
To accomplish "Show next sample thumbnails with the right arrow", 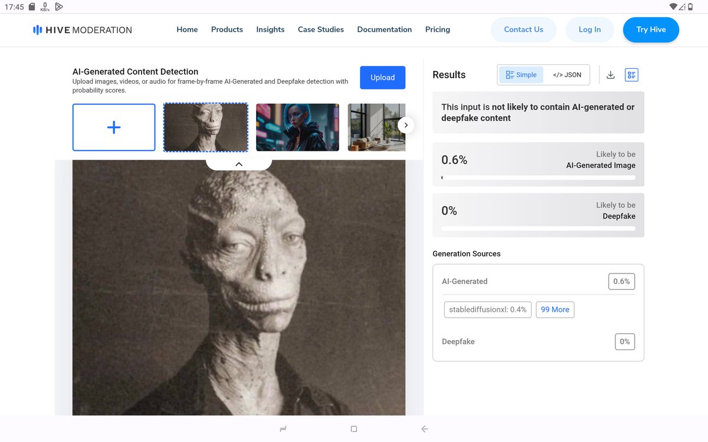I will [x=406, y=125].
